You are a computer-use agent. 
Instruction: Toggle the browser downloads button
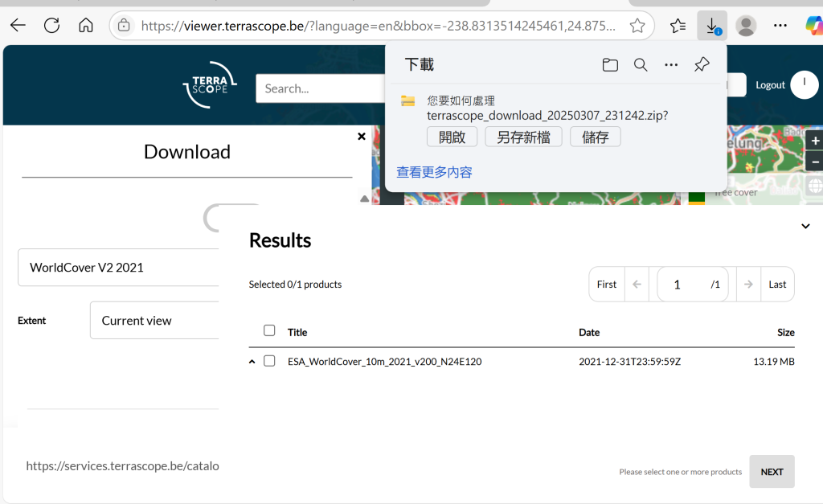[x=712, y=25]
